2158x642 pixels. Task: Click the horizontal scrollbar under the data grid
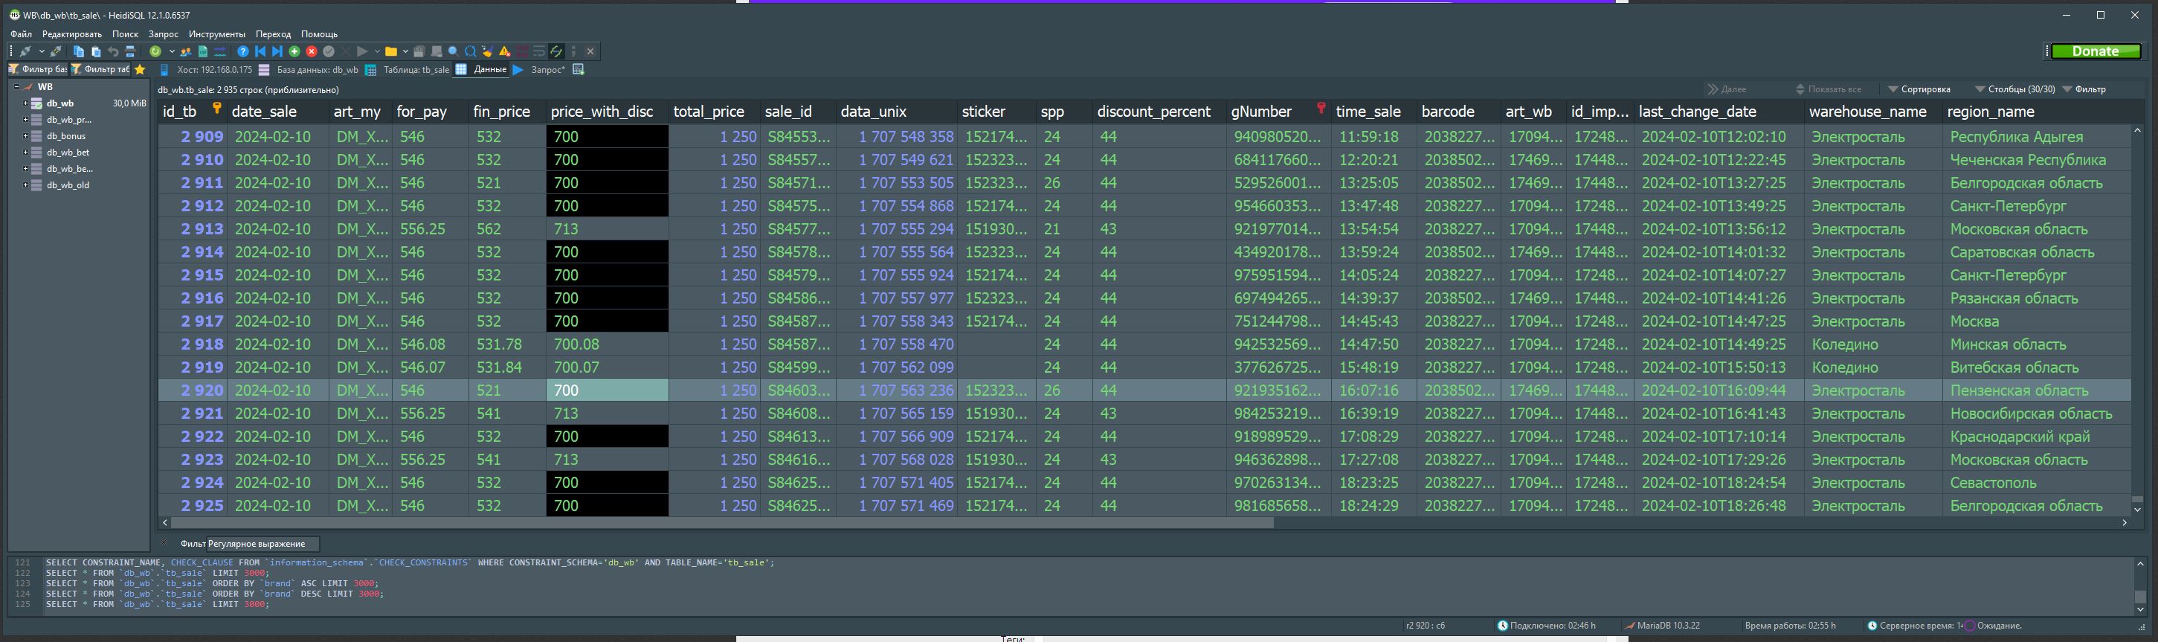point(721,523)
